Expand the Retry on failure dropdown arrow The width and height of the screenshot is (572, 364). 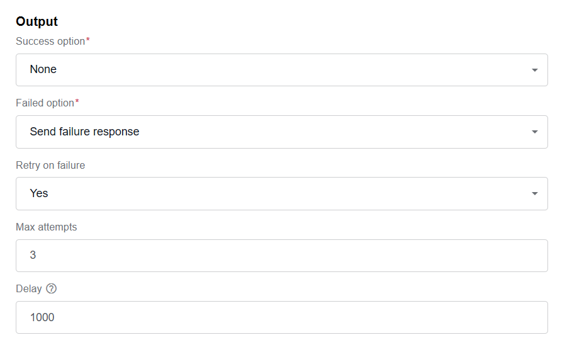(x=534, y=193)
